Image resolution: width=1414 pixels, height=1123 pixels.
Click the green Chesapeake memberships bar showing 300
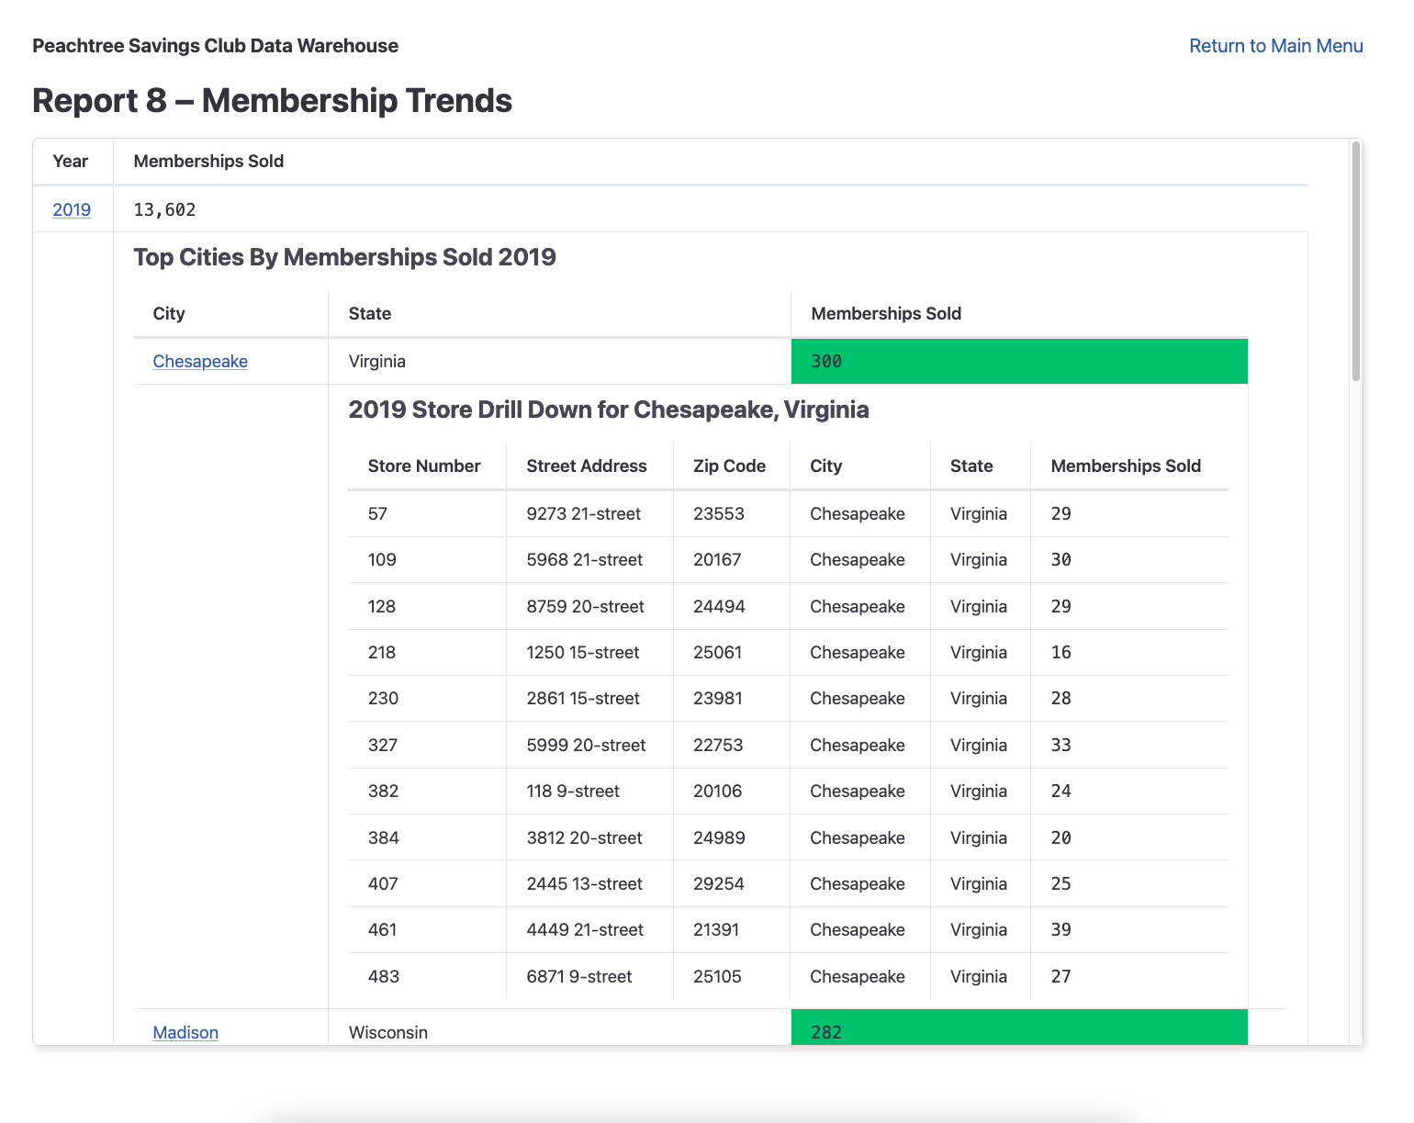coord(1019,361)
